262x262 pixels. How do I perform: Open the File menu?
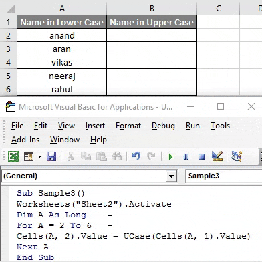pyautogui.click(x=17, y=126)
